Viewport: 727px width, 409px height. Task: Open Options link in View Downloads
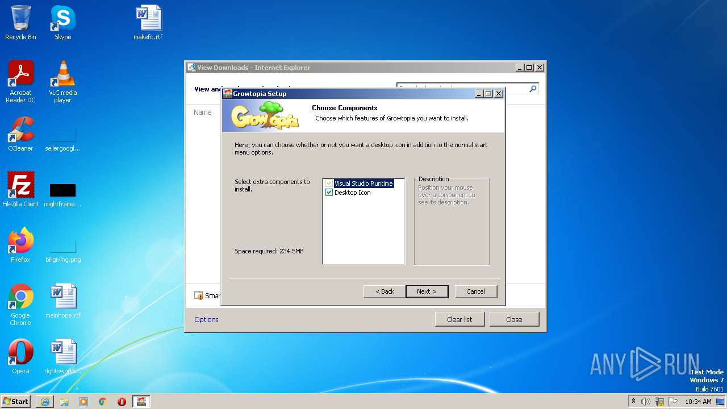[206, 319]
